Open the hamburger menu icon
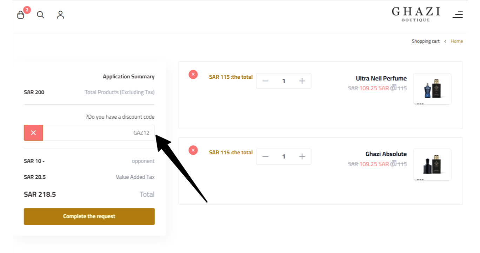This screenshot has height=253, width=480. pyautogui.click(x=458, y=14)
